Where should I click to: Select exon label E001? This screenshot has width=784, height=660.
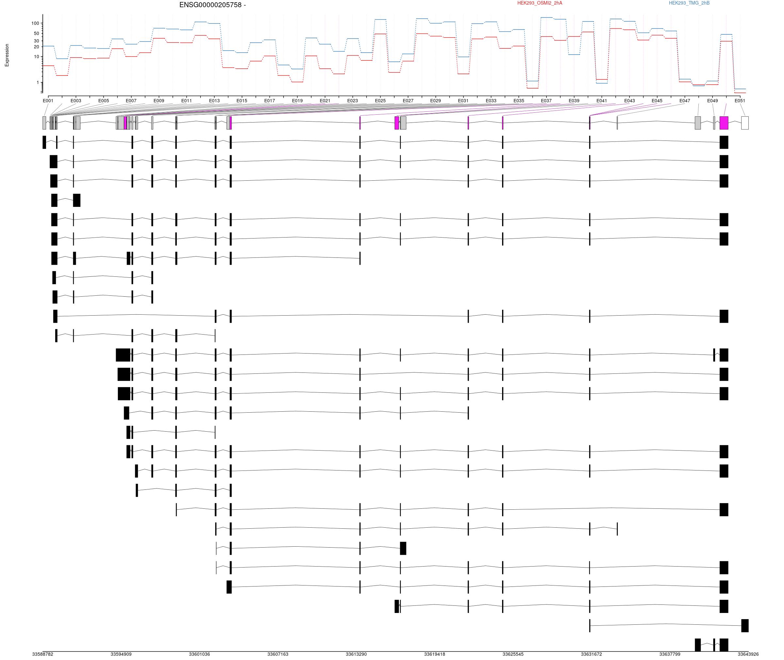coord(48,101)
